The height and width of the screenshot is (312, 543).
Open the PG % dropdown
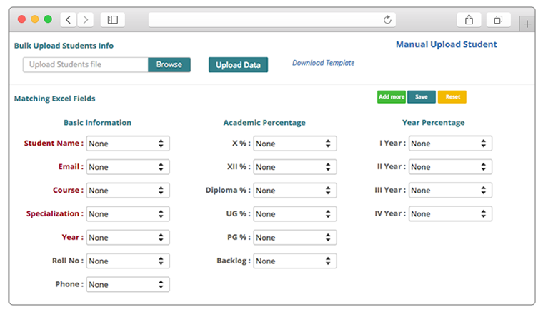coord(294,238)
